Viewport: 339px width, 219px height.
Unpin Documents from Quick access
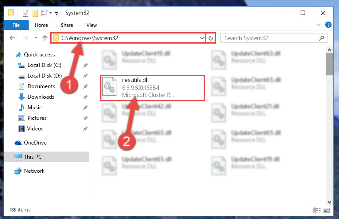pos(86,86)
